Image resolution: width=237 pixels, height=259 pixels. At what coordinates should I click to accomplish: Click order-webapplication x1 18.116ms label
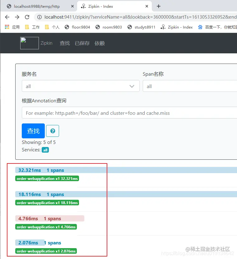pyautogui.click(x=47, y=203)
